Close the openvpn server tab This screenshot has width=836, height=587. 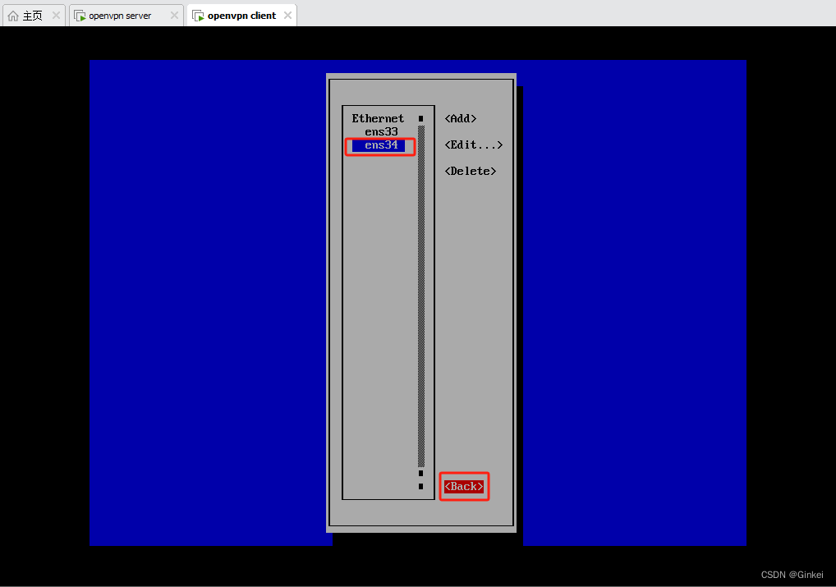click(174, 16)
